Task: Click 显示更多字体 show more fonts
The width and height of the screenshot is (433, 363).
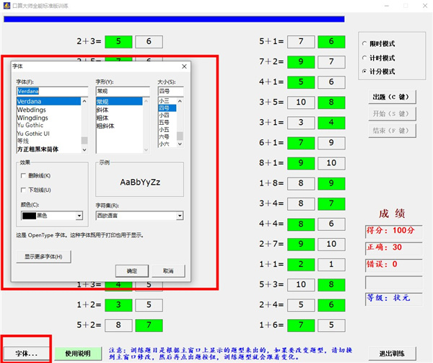Action: [44, 256]
